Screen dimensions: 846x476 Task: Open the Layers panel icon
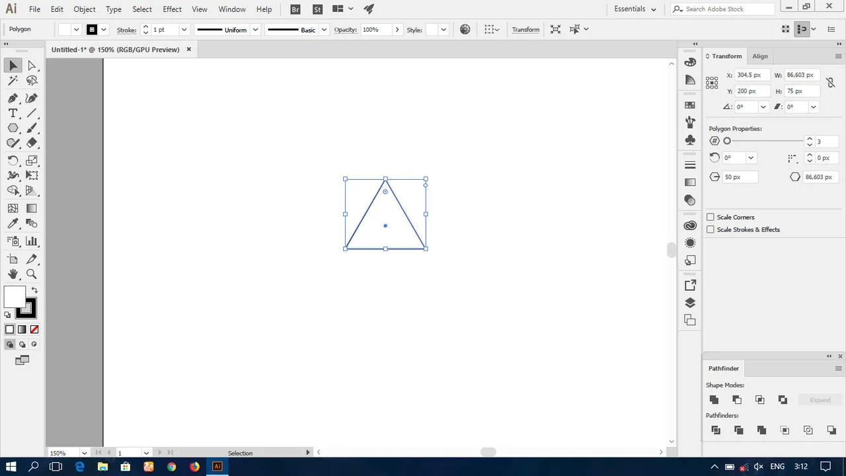[690, 303]
